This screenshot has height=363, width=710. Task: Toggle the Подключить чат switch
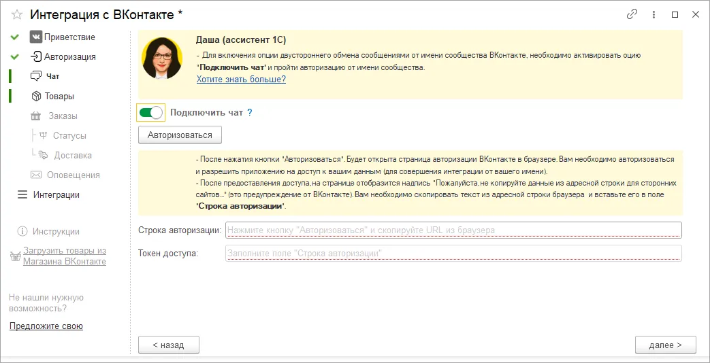[x=151, y=113]
